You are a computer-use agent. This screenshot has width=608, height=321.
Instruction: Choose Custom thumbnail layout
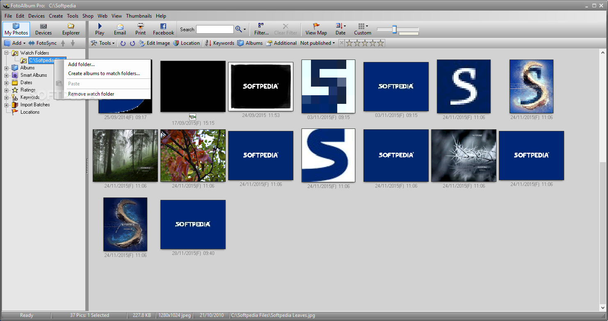point(363,29)
